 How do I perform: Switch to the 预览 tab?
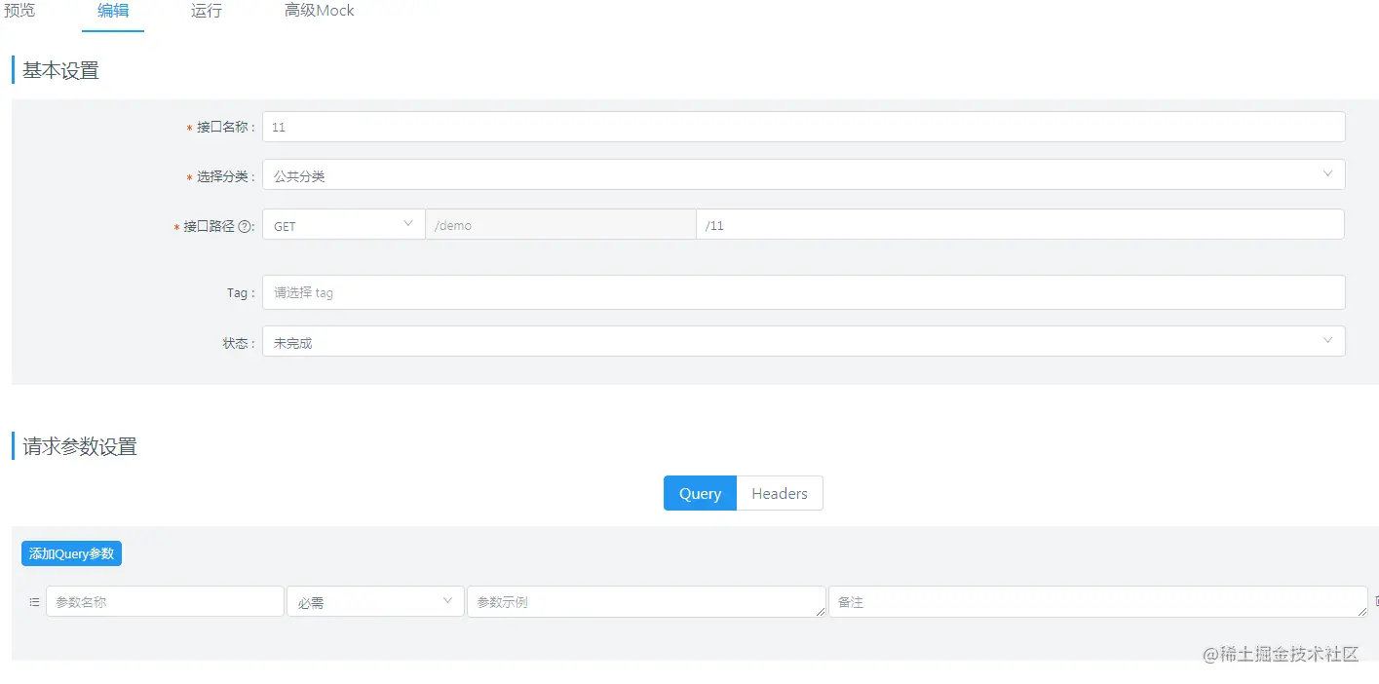point(19,11)
